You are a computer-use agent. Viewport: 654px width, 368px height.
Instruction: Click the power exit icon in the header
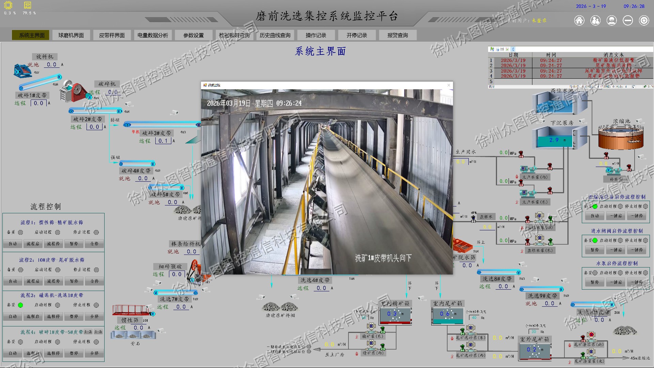pyautogui.click(x=644, y=20)
